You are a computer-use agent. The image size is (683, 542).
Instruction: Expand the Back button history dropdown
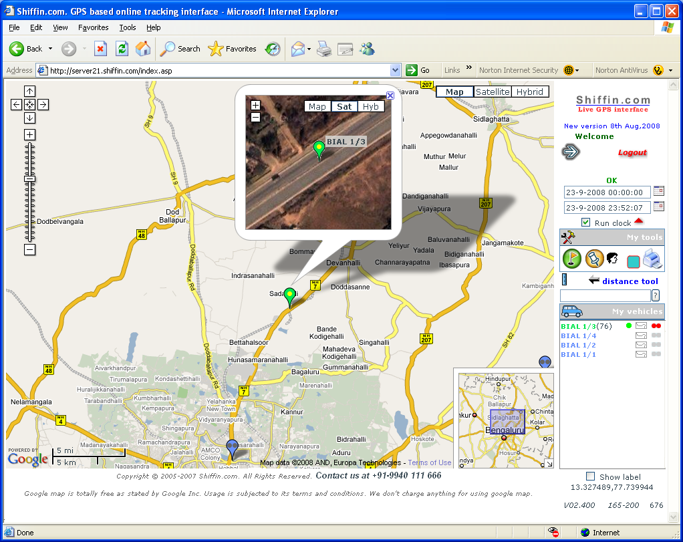pos(50,49)
